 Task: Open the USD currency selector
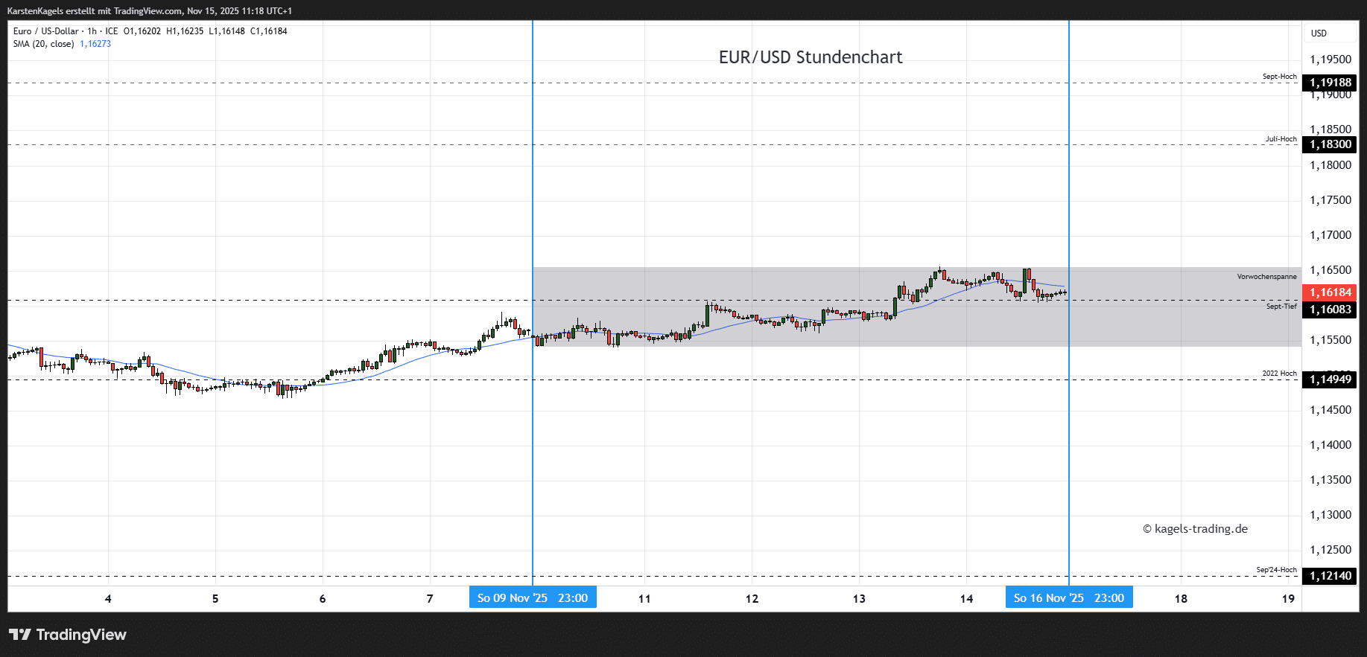pos(1319,33)
